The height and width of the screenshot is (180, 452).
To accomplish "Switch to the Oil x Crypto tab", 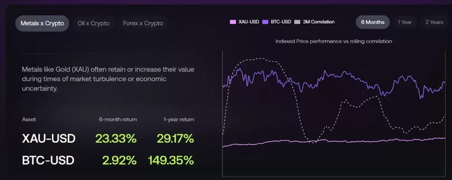I will [x=94, y=23].
